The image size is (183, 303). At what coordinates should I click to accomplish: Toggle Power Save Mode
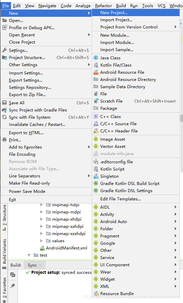click(46, 191)
